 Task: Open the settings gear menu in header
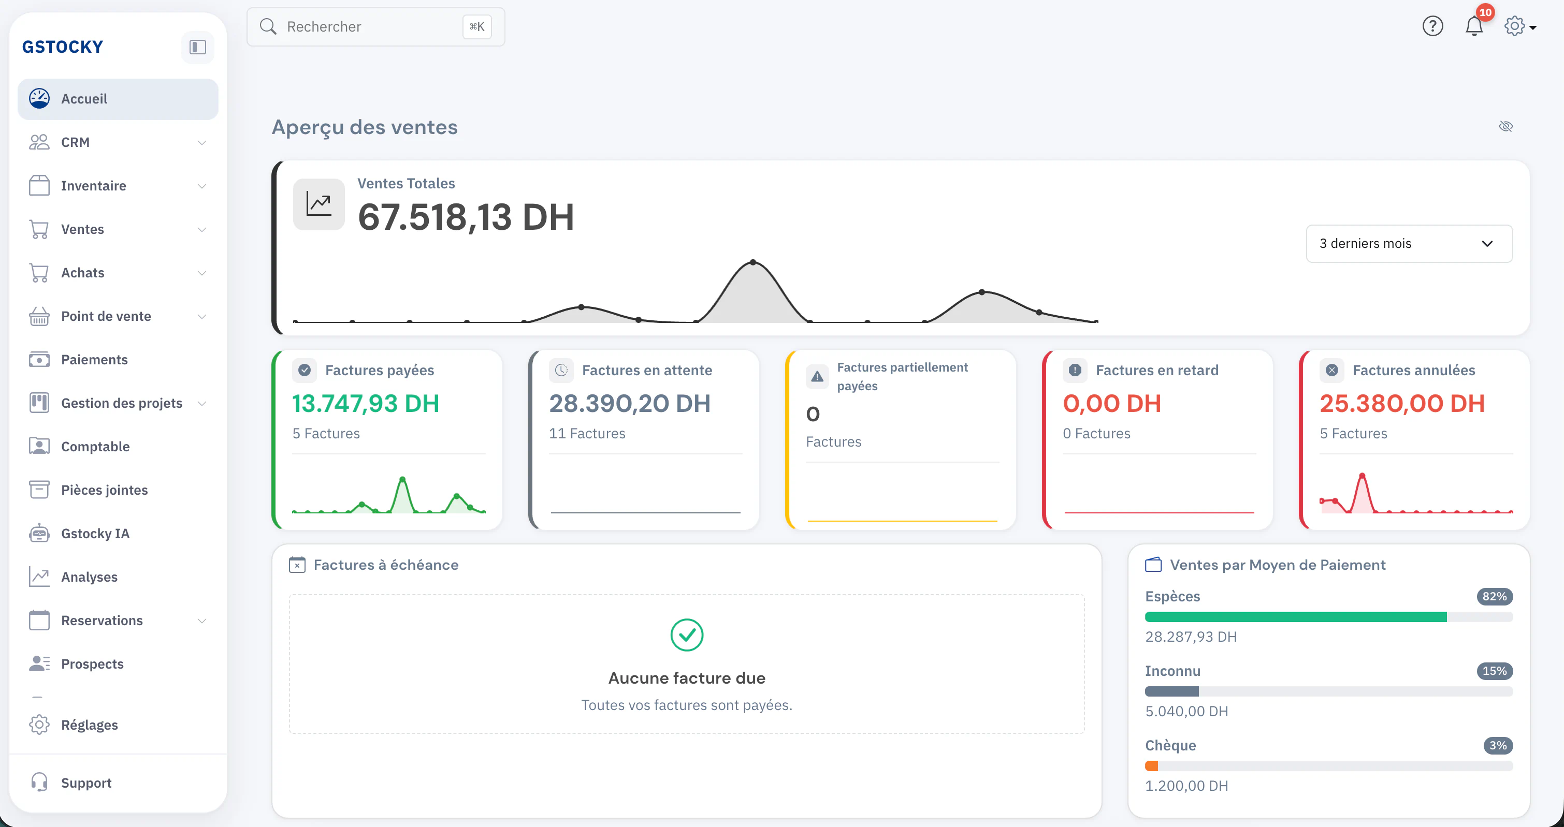(x=1519, y=26)
